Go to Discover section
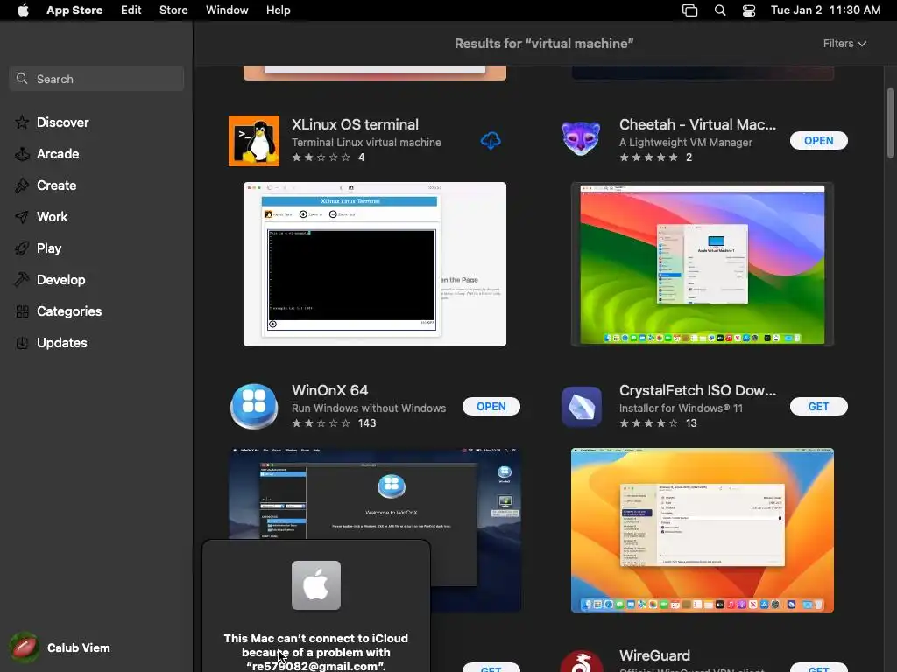Viewport: 897px width, 672px height. [x=62, y=122]
